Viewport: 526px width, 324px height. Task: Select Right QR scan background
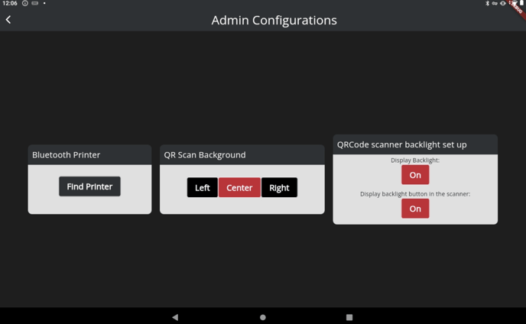[279, 187]
